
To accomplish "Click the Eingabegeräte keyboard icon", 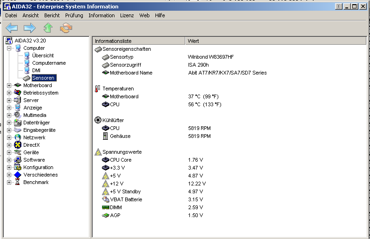I will click(18, 130).
